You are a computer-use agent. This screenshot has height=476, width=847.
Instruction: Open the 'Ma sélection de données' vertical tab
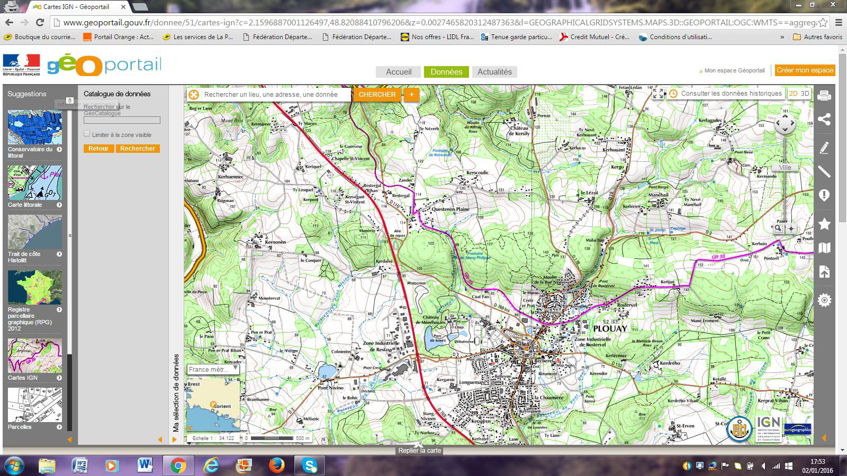176,393
